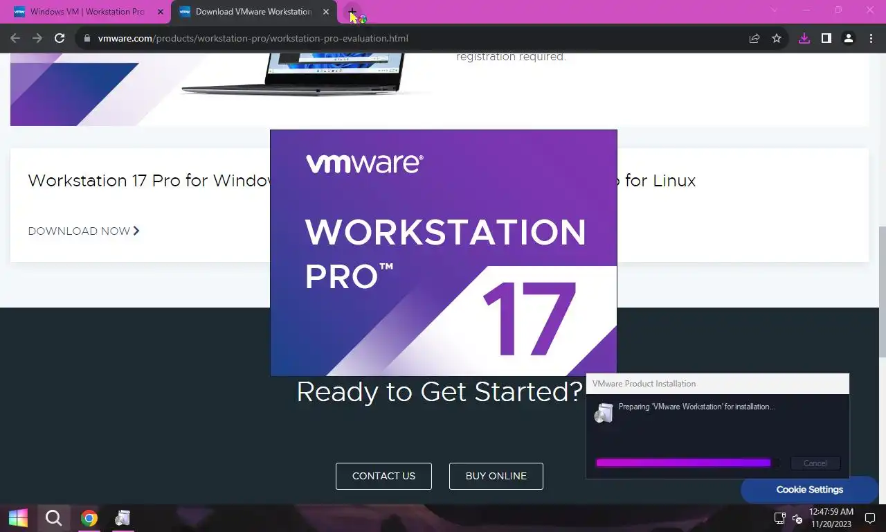Open the Chrome profile menu
Screen dimensions: 886x532
(x=848, y=38)
